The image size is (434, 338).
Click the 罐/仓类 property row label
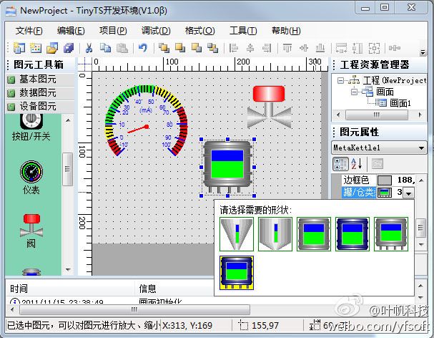[359, 192]
